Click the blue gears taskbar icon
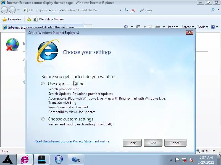This screenshot has width=221, height=165. coord(76,159)
